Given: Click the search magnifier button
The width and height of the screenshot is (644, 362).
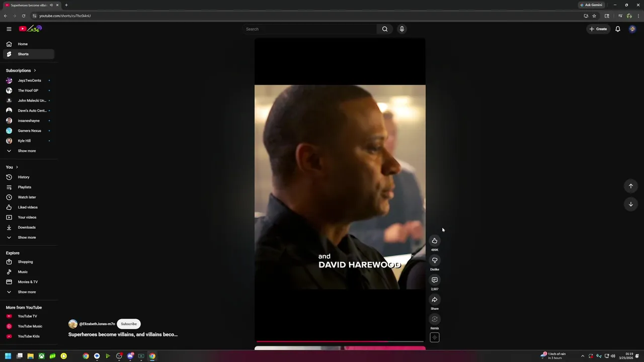Looking at the screenshot, I should click(385, 29).
